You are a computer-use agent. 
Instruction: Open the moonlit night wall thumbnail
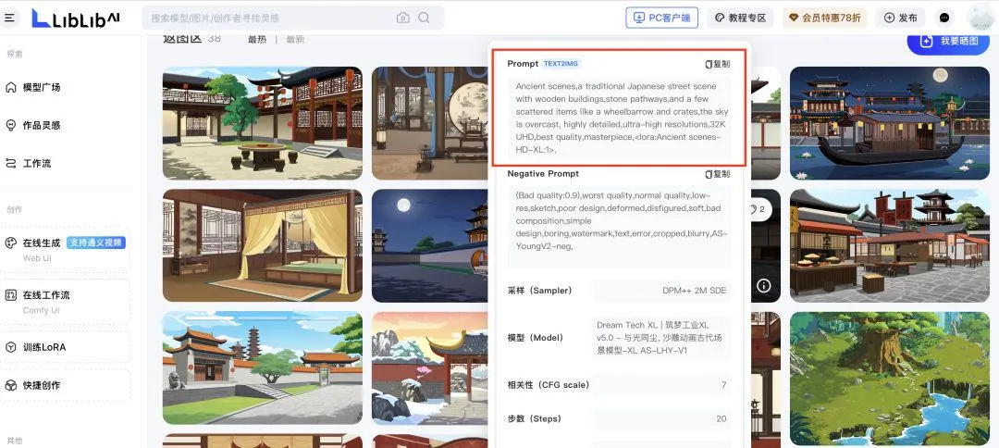(430, 245)
